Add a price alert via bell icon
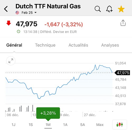This screenshot has width=132, height=132. [109, 9]
